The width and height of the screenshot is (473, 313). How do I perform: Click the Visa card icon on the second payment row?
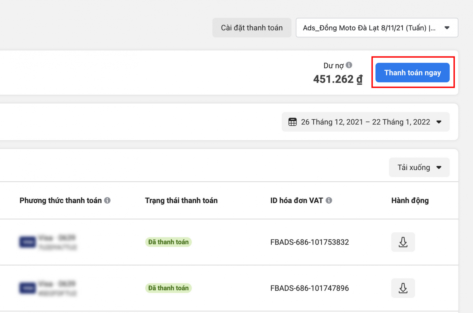[27, 288]
